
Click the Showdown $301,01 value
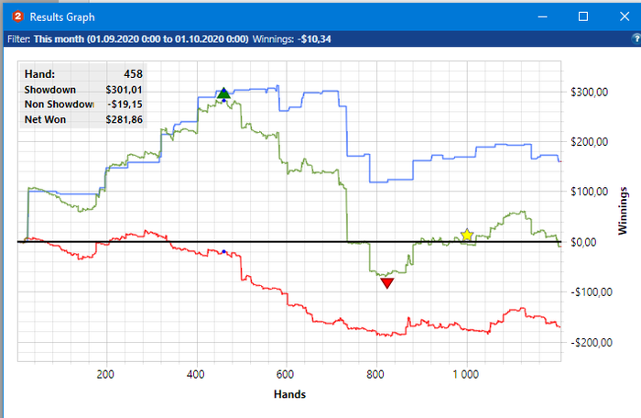[124, 90]
